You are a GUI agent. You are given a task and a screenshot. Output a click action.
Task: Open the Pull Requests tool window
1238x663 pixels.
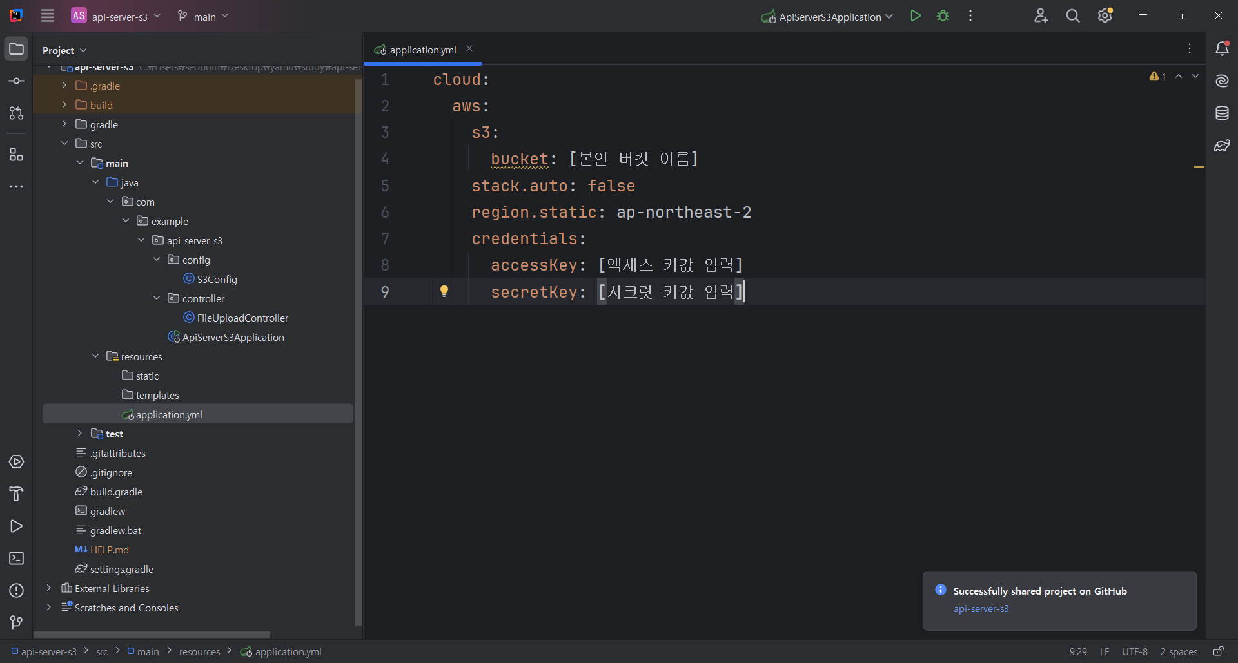click(x=17, y=113)
